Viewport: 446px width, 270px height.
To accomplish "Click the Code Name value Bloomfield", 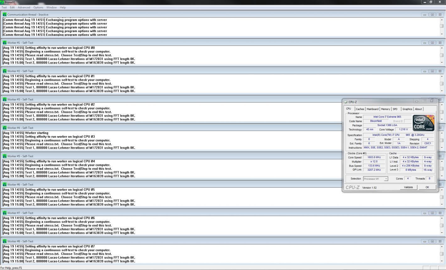I will [376, 121].
